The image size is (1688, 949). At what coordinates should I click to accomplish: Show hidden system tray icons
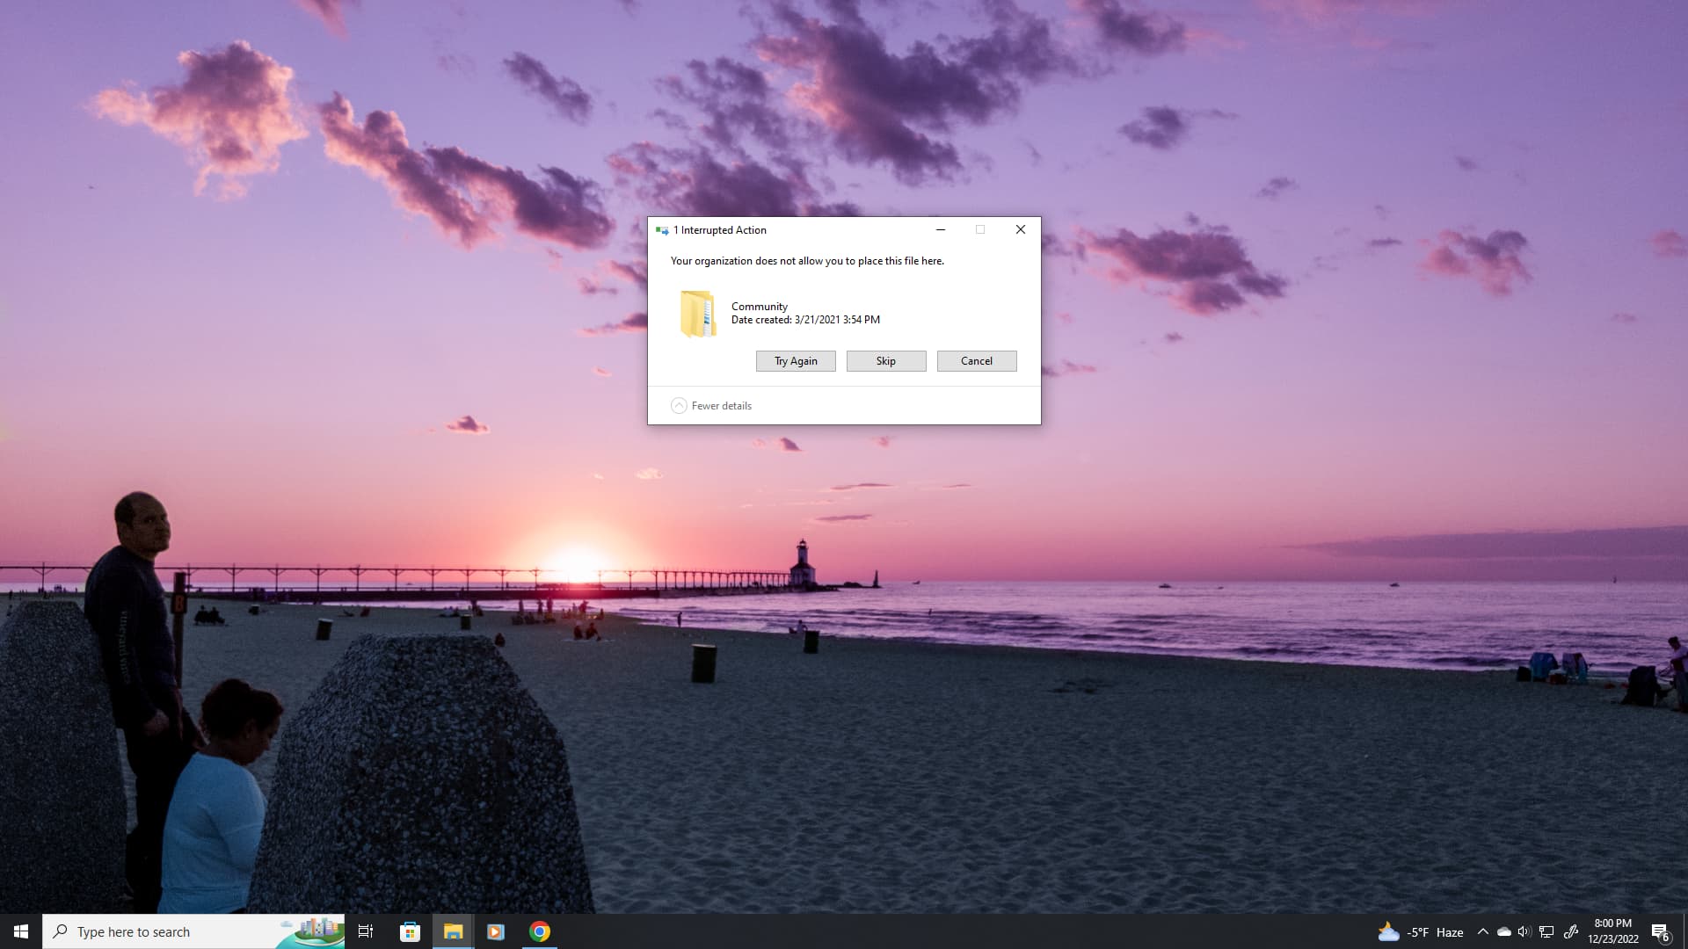1483,931
